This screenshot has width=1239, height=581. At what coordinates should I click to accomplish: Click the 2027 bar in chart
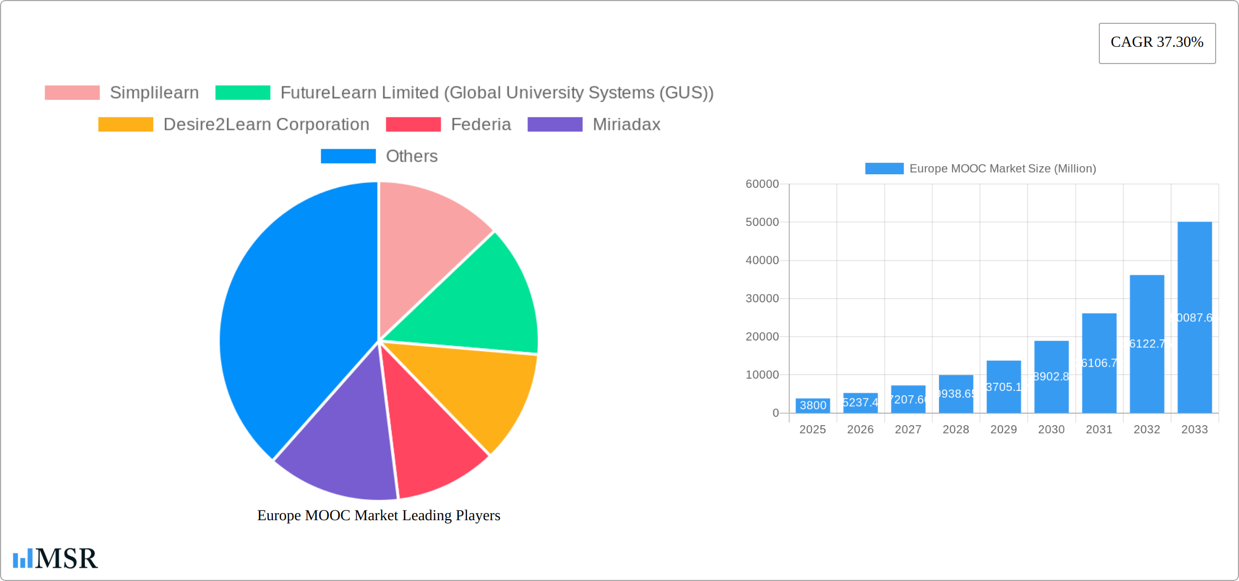pos(908,399)
